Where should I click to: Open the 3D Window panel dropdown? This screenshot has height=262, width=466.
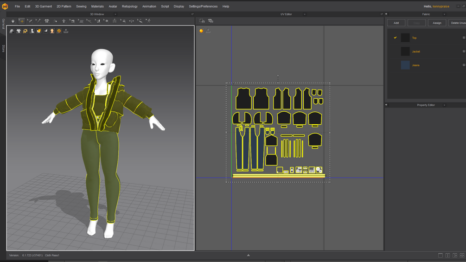click(115, 14)
